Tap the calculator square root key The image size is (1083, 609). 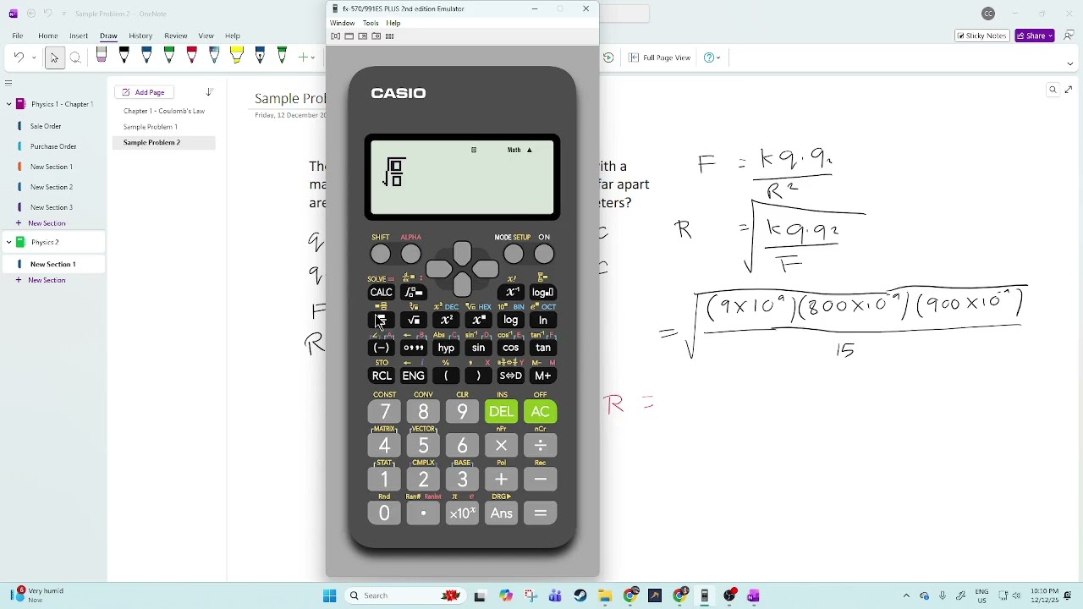click(x=414, y=321)
